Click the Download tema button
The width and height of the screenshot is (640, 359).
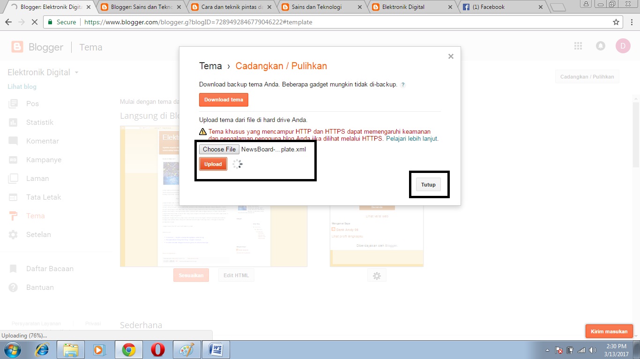(x=223, y=100)
